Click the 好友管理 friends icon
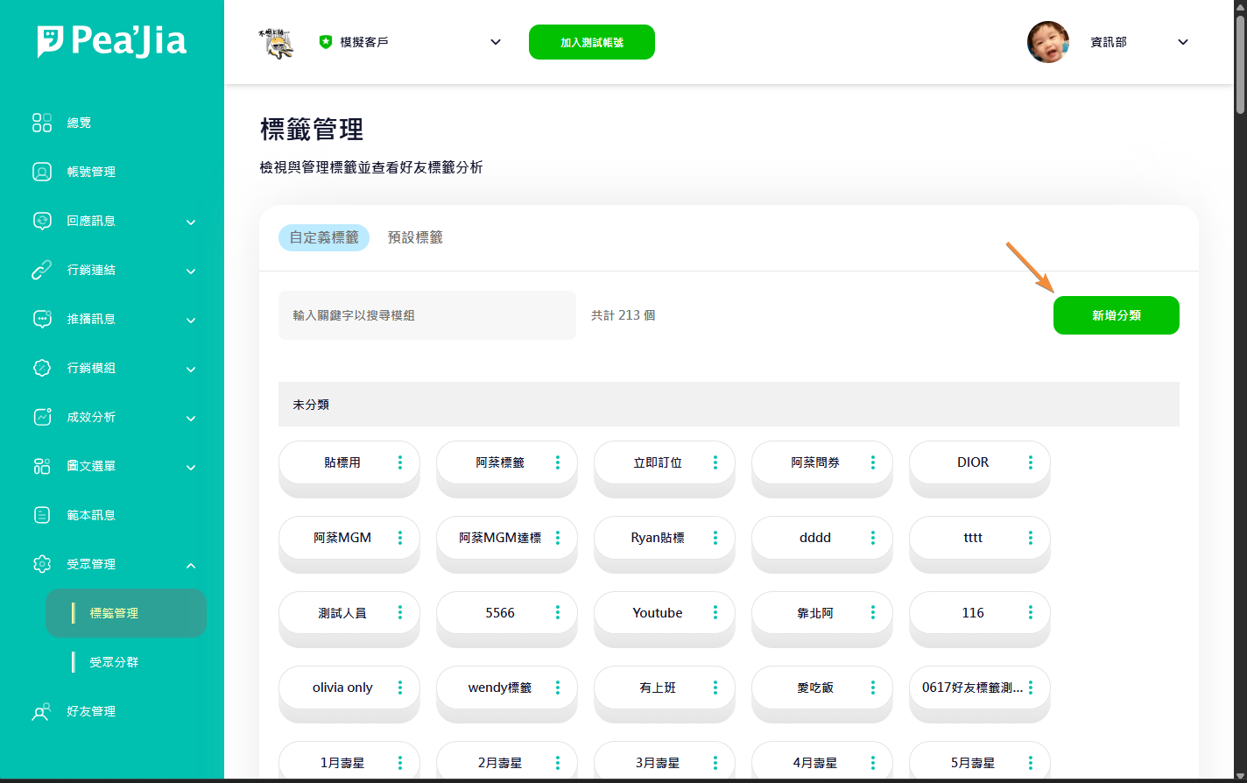1247x783 pixels. pos(42,711)
